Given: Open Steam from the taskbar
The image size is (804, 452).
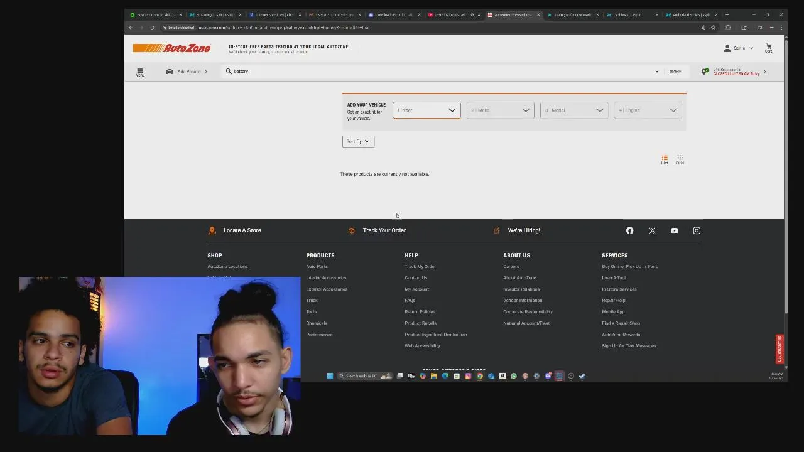Looking at the screenshot, I should [x=582, y=376].
